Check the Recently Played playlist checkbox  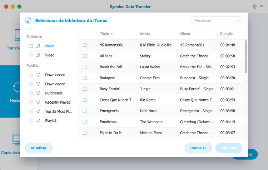[31, 102]
